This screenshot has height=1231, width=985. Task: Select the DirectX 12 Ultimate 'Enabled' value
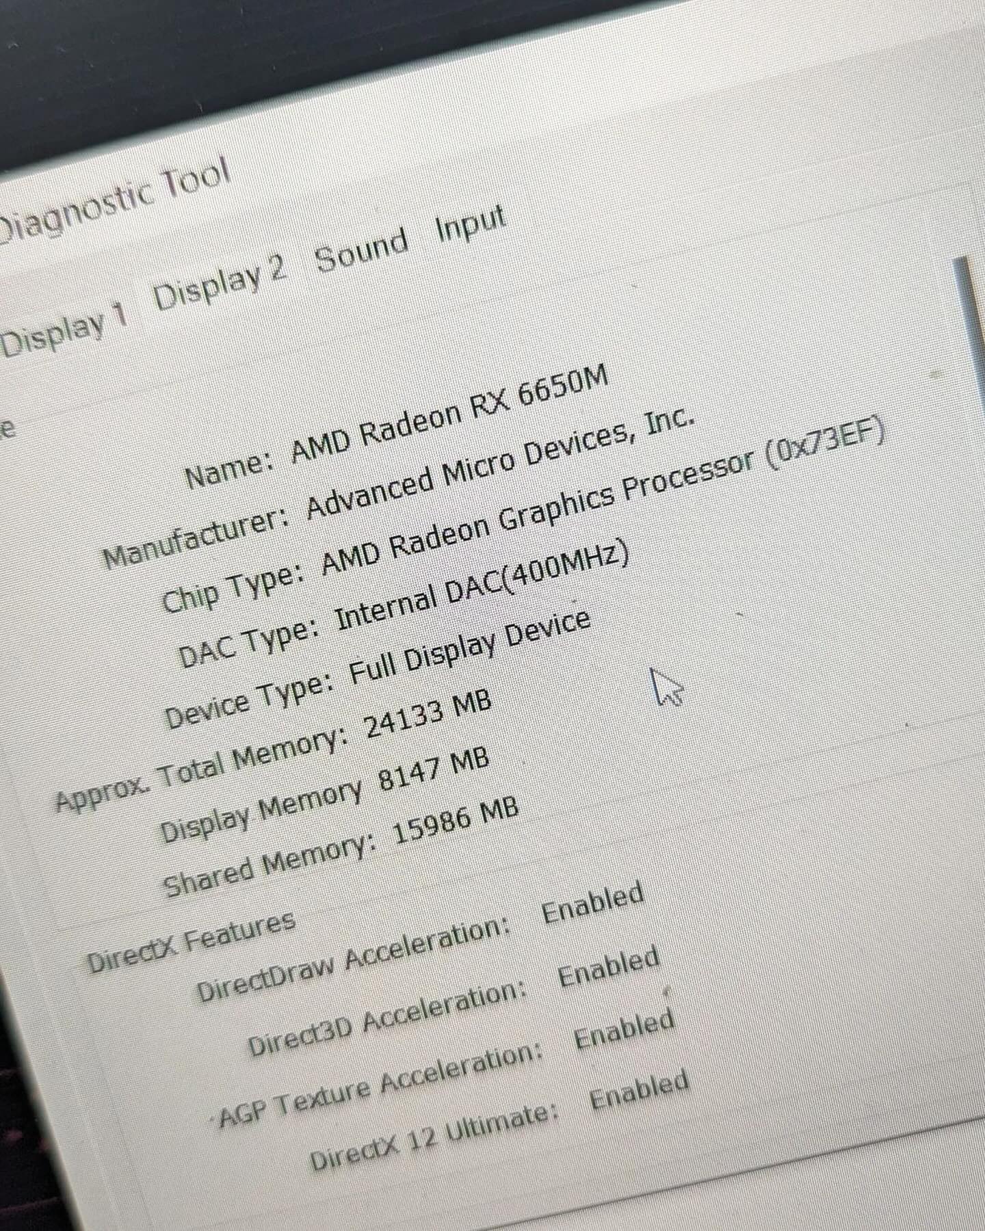point(640,1090)
